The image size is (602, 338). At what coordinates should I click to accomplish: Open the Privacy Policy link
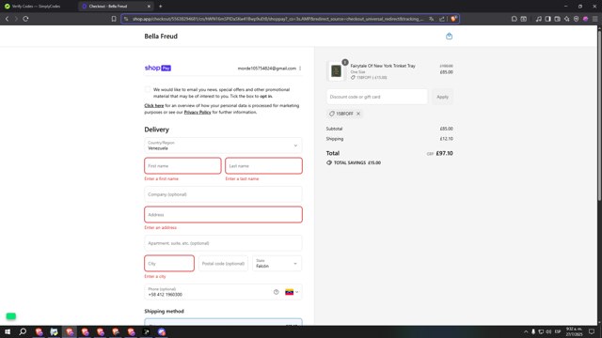tap(198, 113)
